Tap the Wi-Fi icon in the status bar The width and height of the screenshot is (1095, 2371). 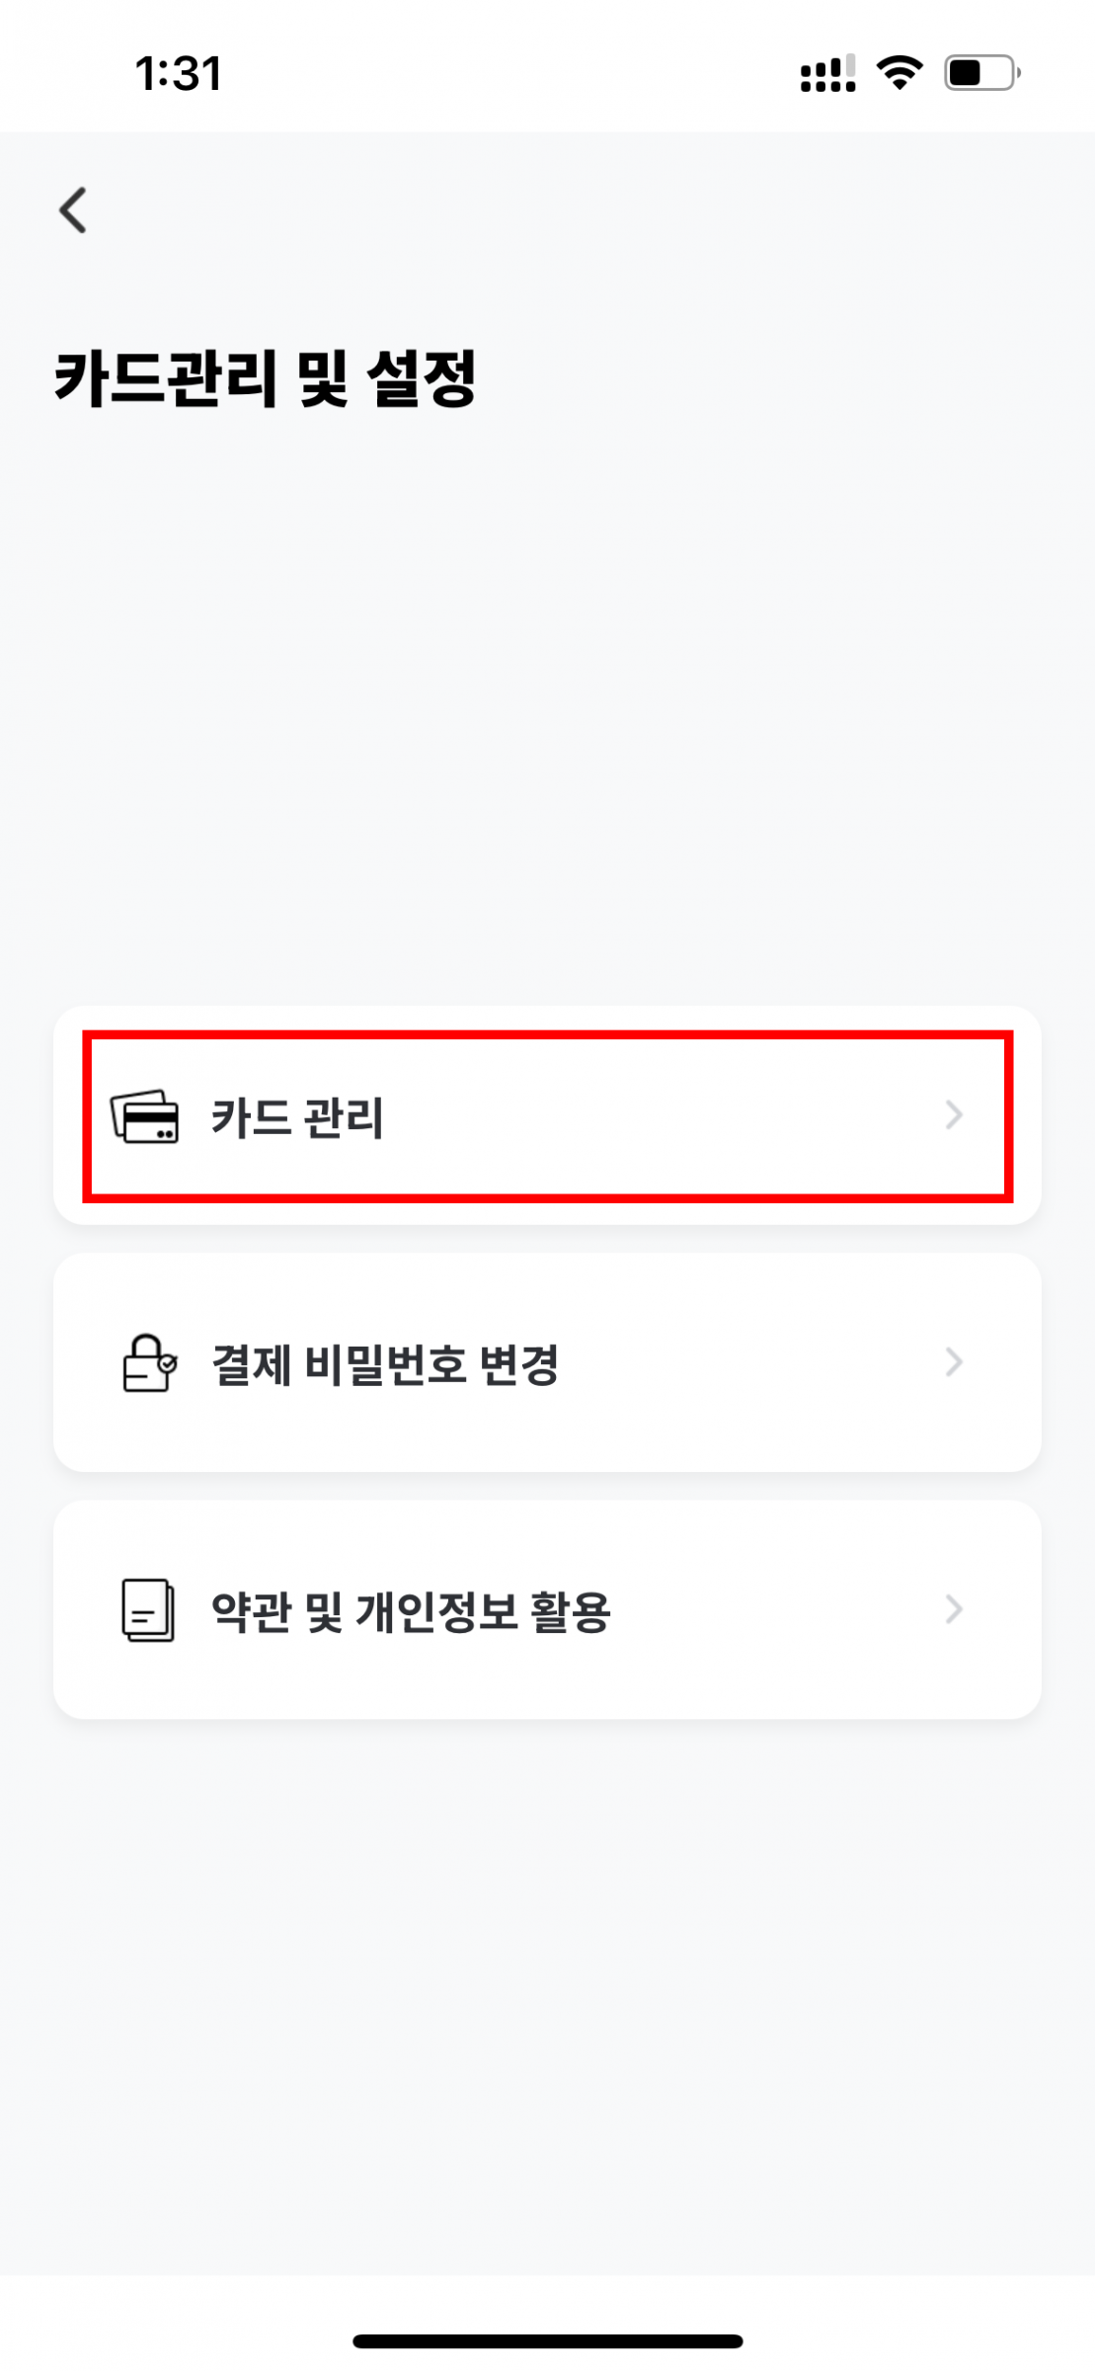[899, 73]
